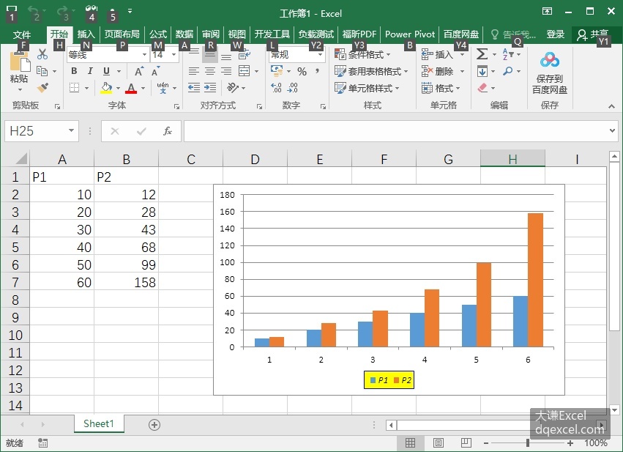Switch to the 页面布局 tab
Screen dimensions: 623x452
click(x=122, y=34)
